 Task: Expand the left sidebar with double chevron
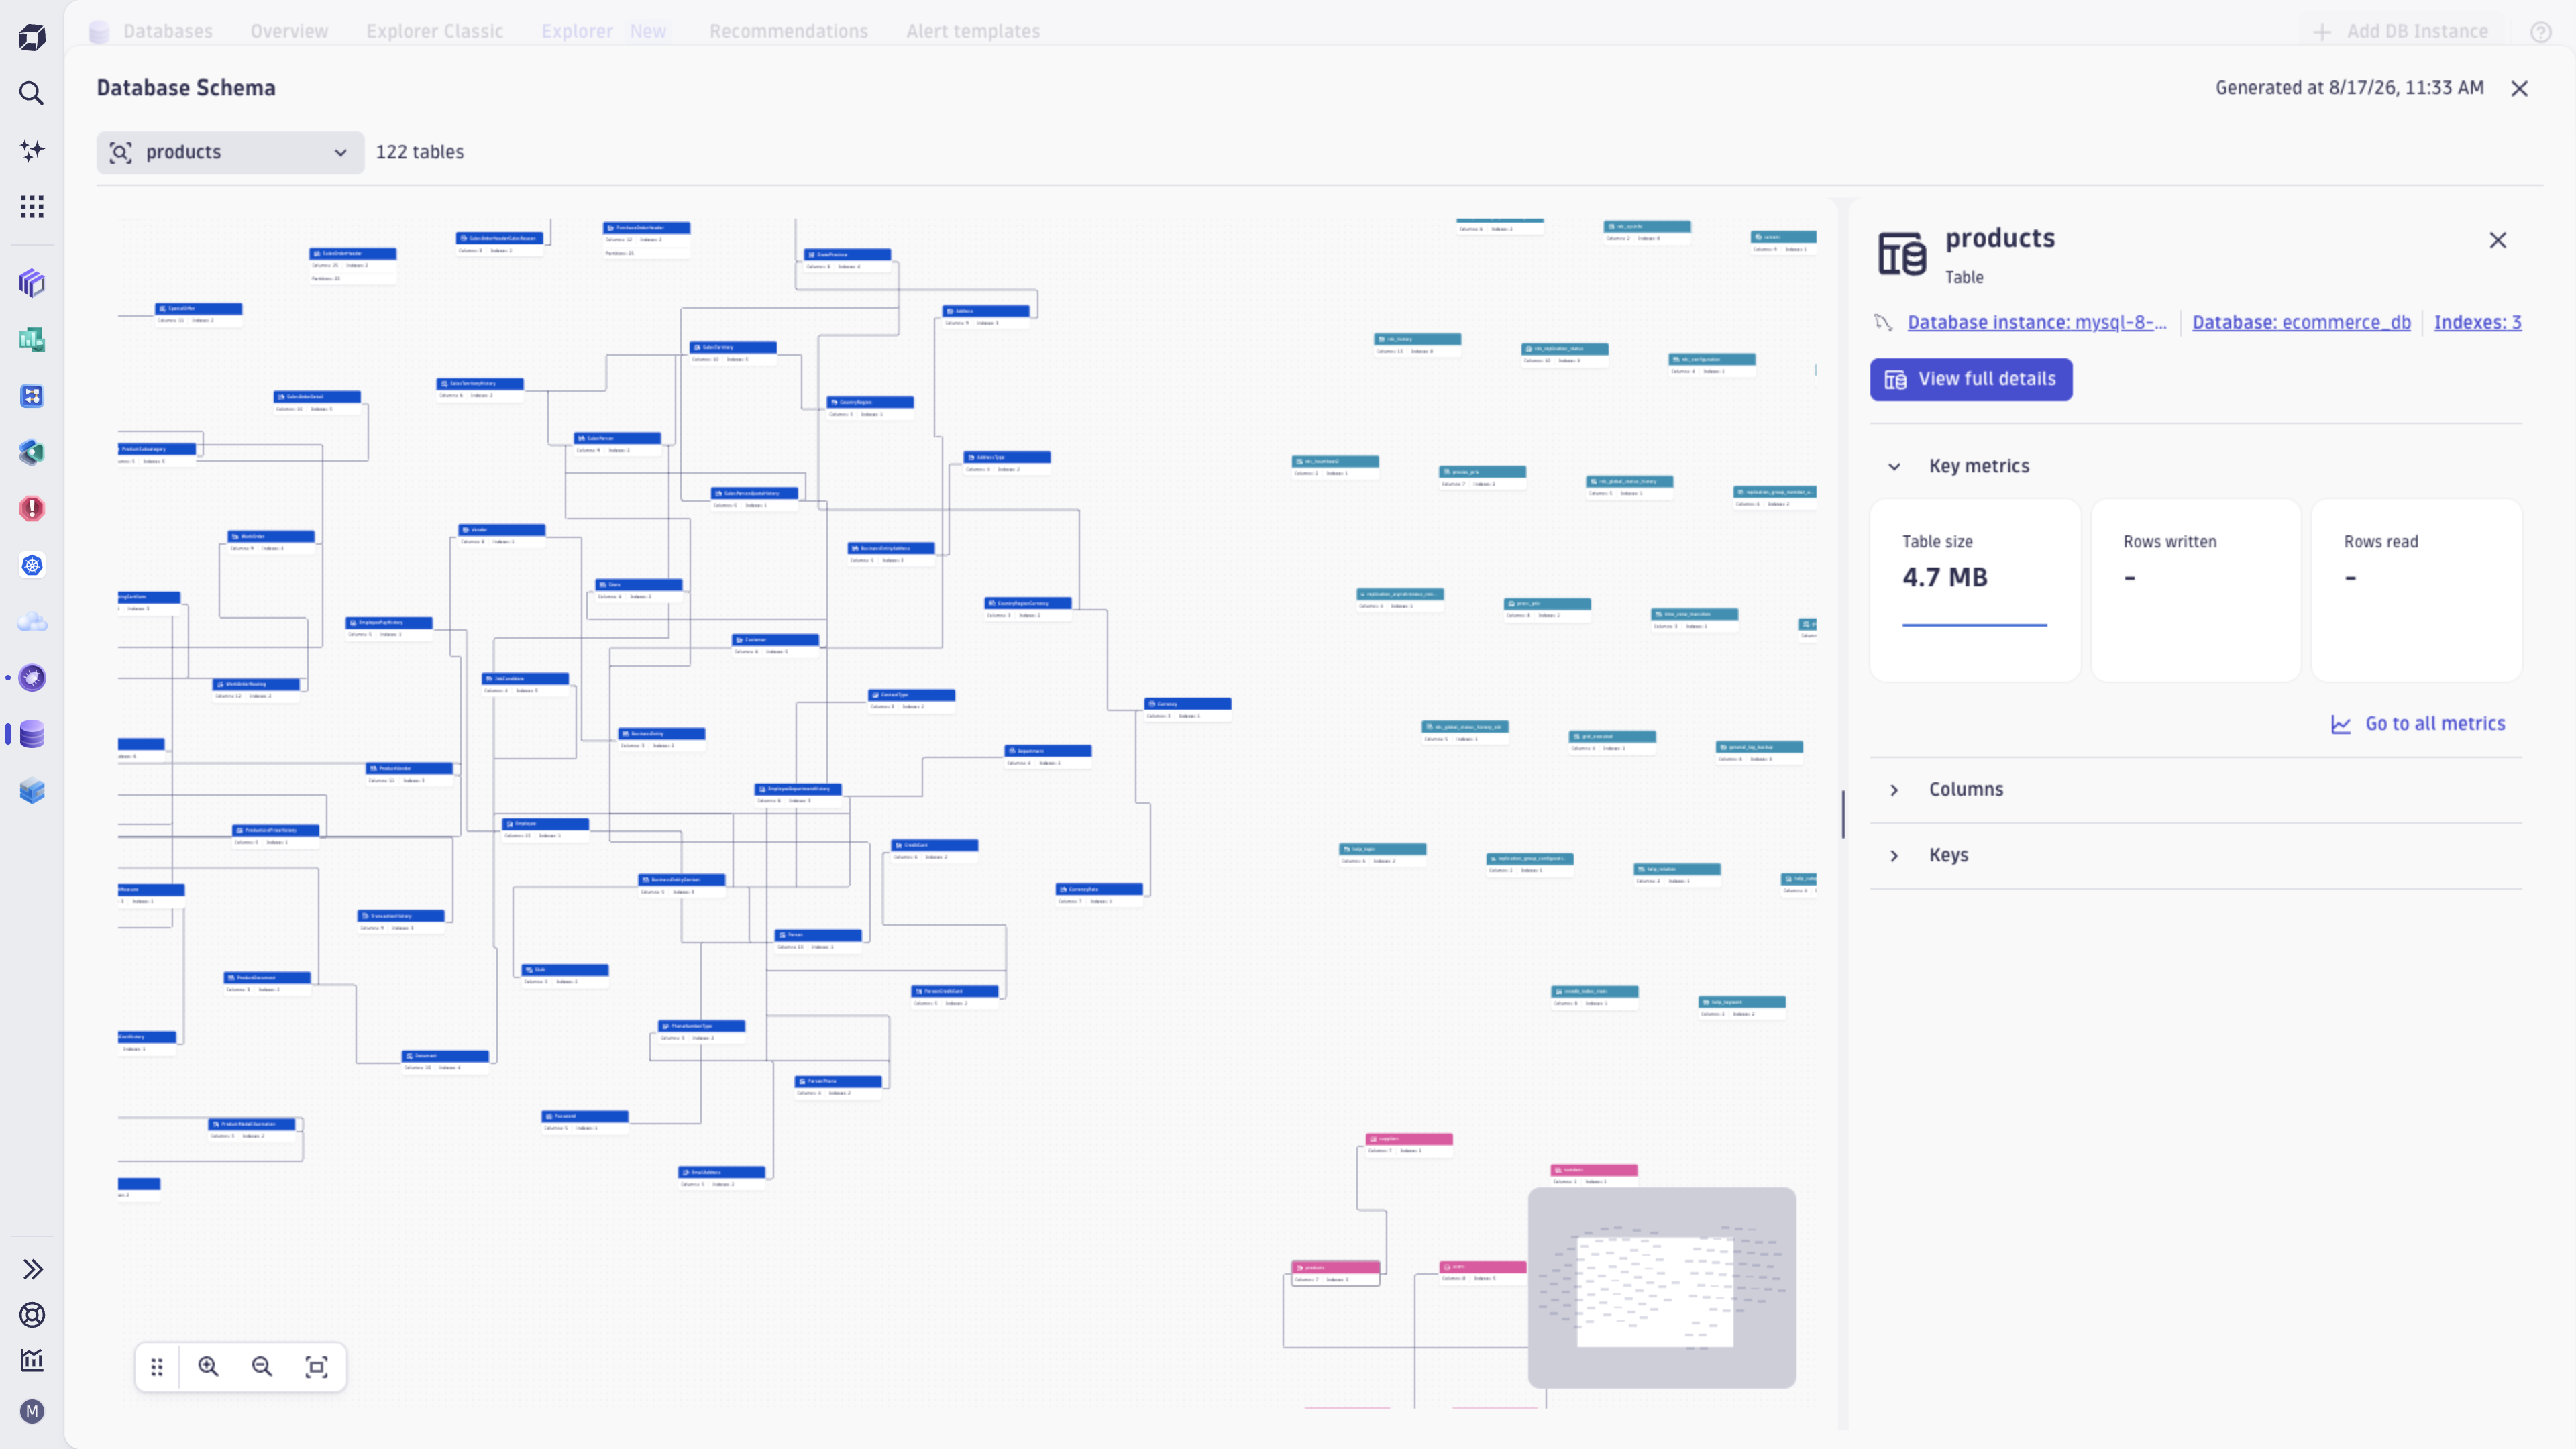coord(32,1269)
